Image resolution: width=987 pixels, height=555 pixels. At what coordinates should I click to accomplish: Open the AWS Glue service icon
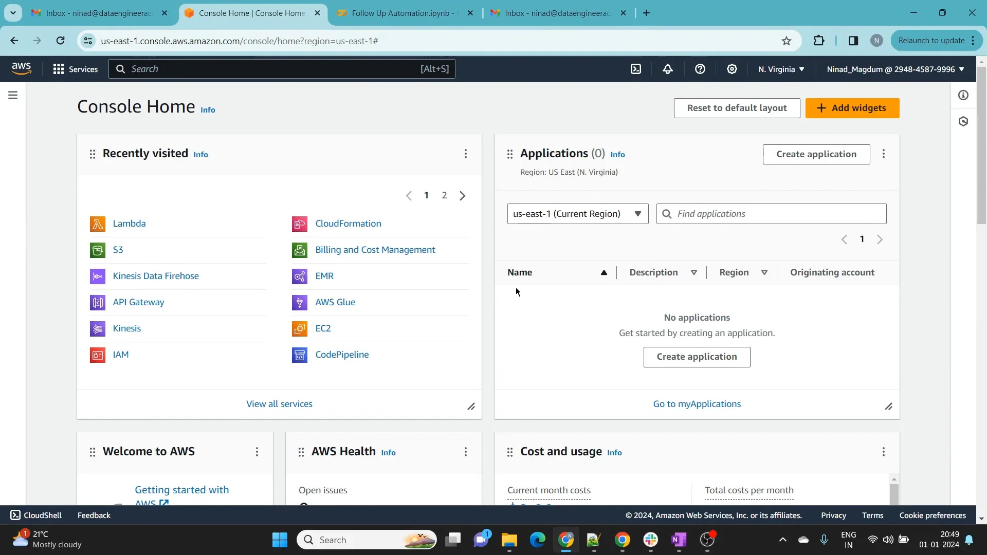(x=300, y=302)
